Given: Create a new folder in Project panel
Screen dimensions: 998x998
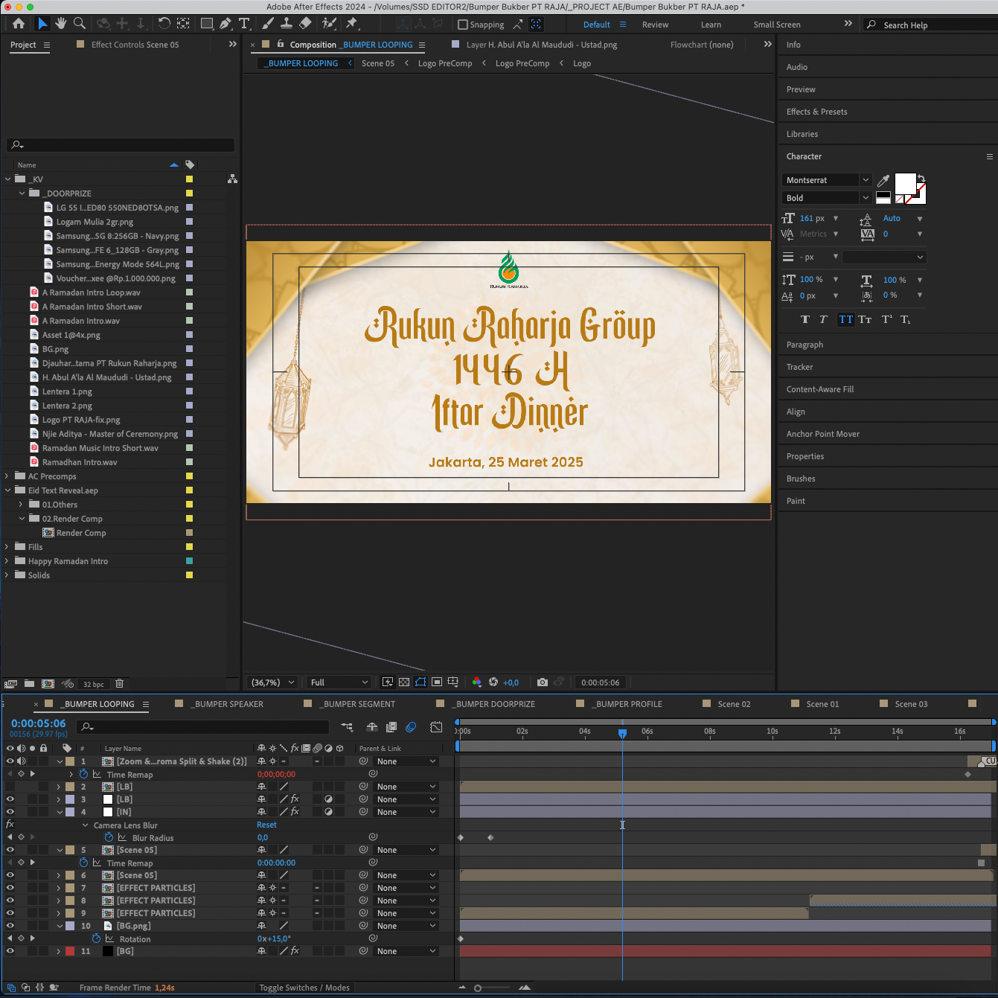Looking at the screenshot, I should point(29,684).
